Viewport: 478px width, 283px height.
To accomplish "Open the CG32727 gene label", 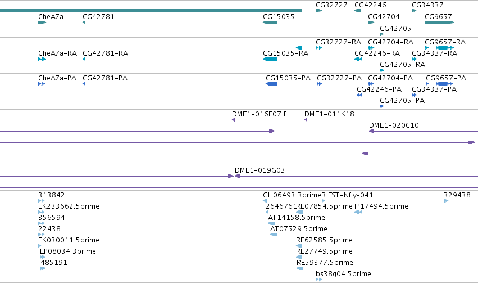I will tap(331, 5).
